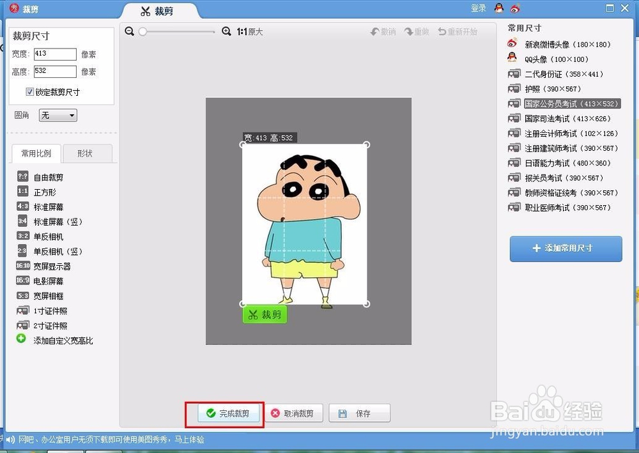Select the 3:2 单反相机 ratio
Viewport: 639px width, 453px height.
pos(40,236)
